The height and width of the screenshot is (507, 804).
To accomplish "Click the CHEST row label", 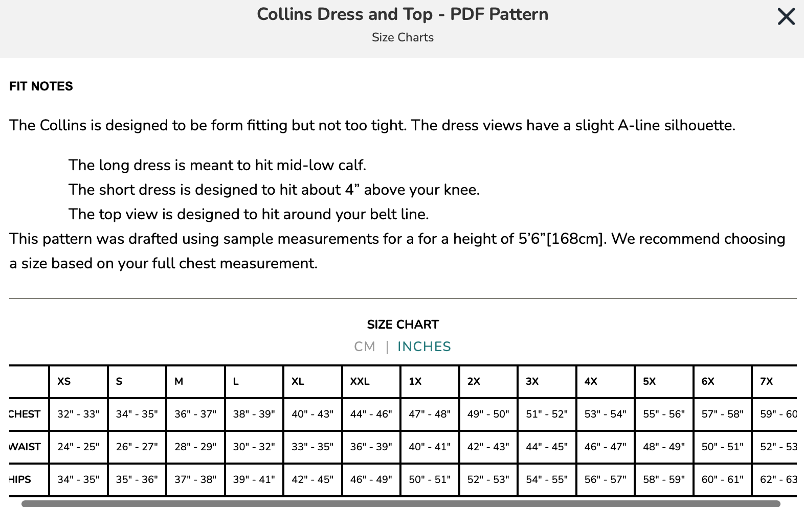I will click(25, 414).
